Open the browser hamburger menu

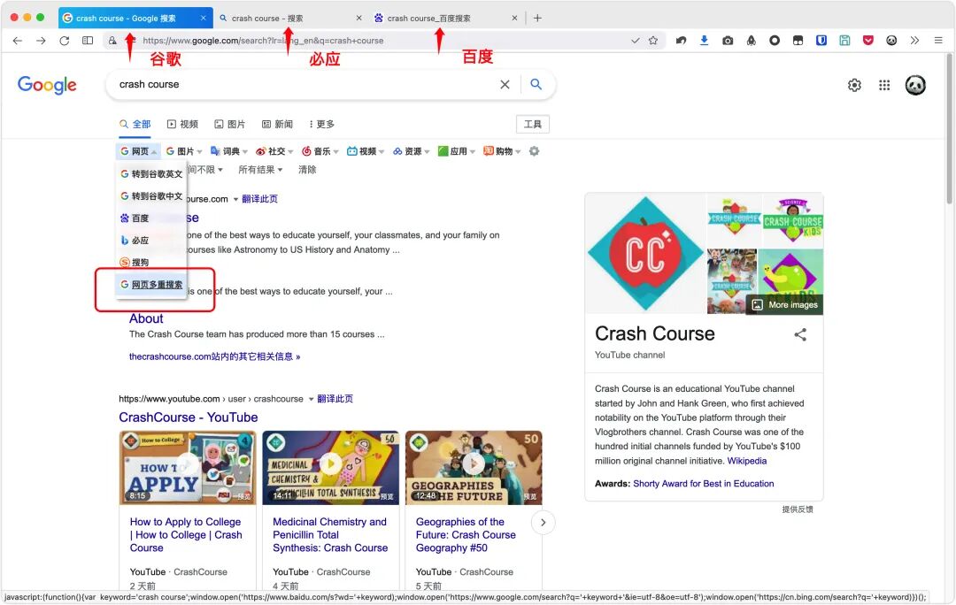(x=938, y=41)
